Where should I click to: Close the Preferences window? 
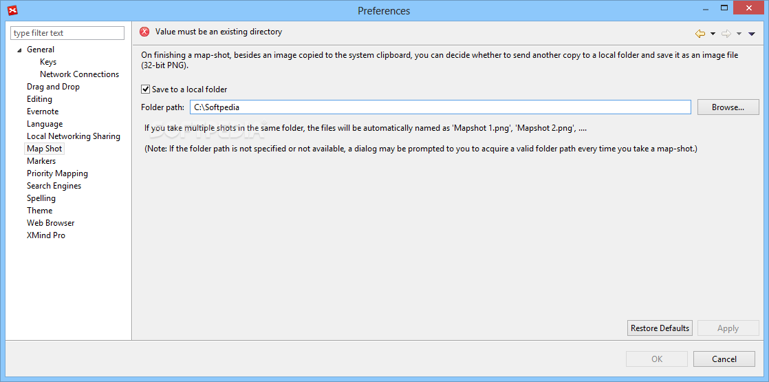[x=748, y=8]
